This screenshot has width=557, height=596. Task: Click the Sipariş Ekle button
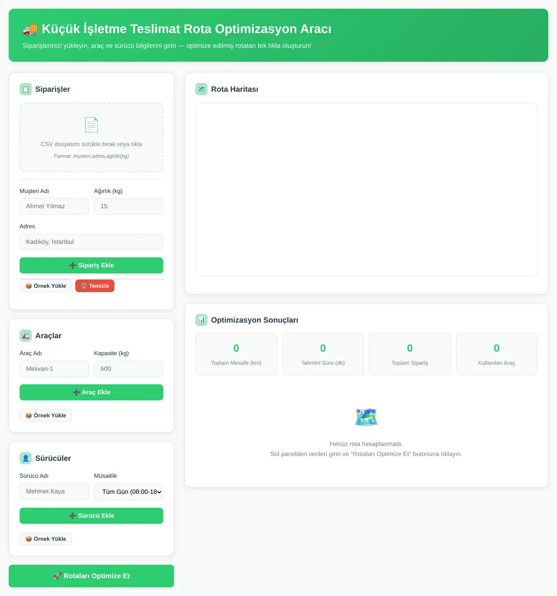(91, 265)
